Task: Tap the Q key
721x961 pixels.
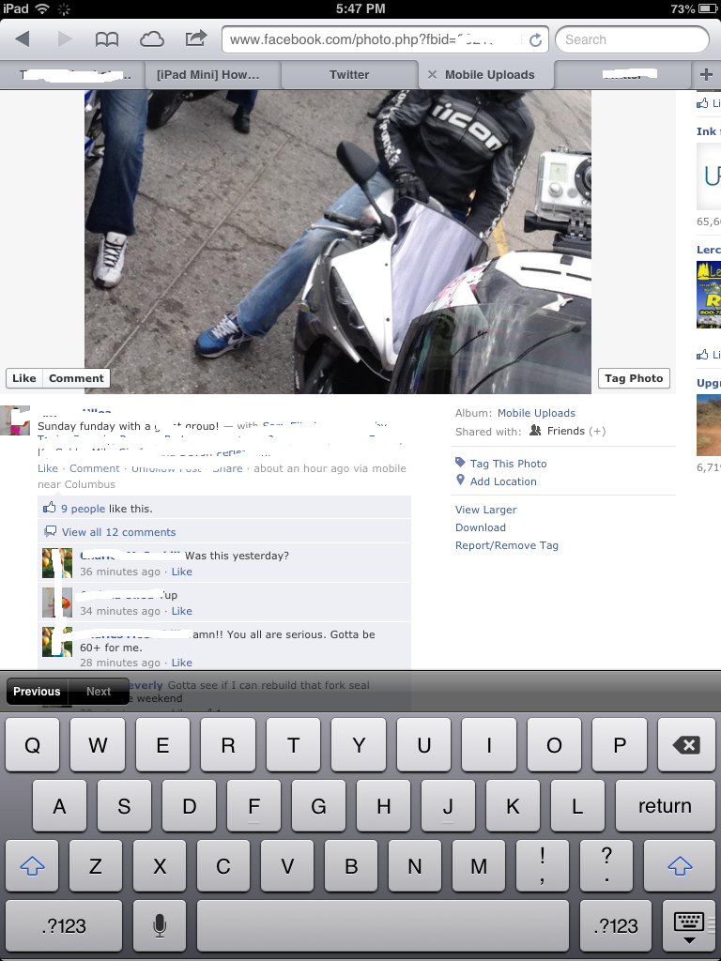Action: pyautogui.click(x=33, y=744)
